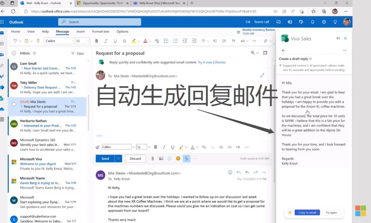
Task: Expand the Request for a proposal thread
Action: [22, 106]
